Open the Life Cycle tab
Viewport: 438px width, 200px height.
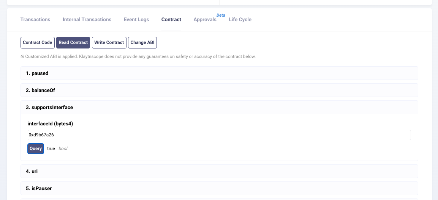tap(240, 20)
